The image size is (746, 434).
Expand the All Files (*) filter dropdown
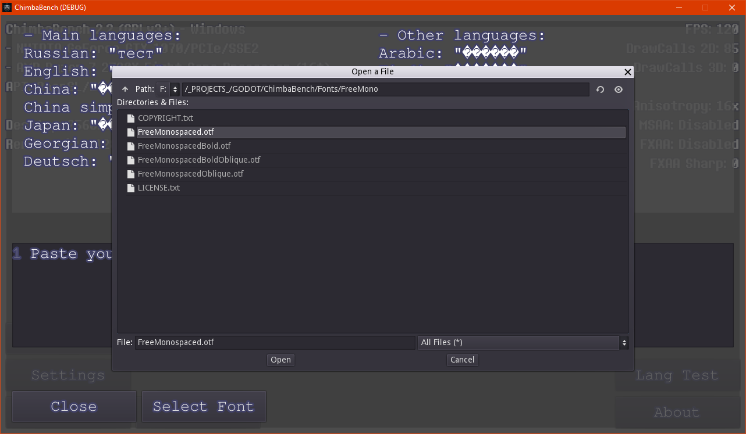coord(523,343)
